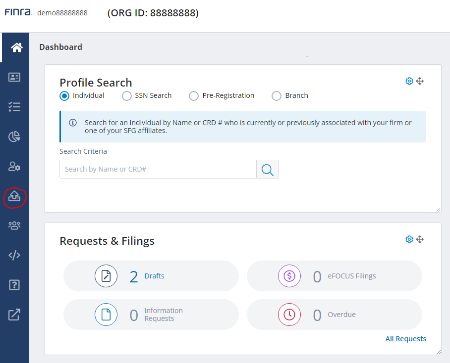Click inside the Search Criteria input field
This screenshot has height=363, width=450.
pos(158,169)
